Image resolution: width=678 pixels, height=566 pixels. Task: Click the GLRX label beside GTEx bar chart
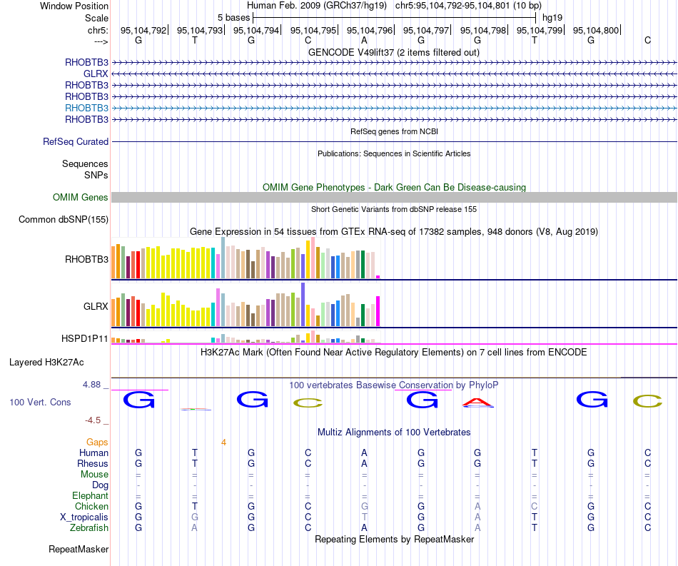[96, 307]
